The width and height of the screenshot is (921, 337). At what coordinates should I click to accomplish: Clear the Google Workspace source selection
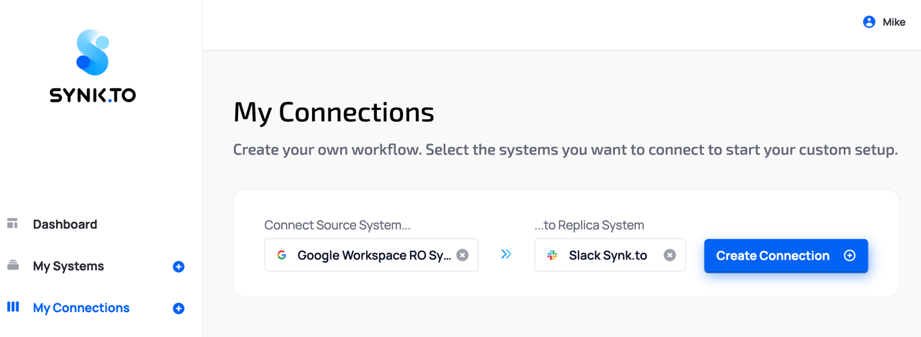click(x=463, y=255)
